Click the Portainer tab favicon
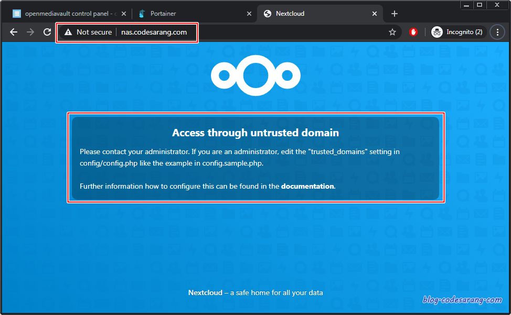 [142, 14]
